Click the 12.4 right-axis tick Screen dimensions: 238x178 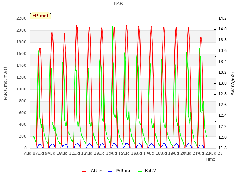click(222, 116)
